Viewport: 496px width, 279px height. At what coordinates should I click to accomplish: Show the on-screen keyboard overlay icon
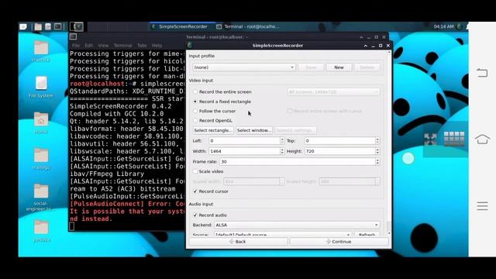[x=454, y=139]
